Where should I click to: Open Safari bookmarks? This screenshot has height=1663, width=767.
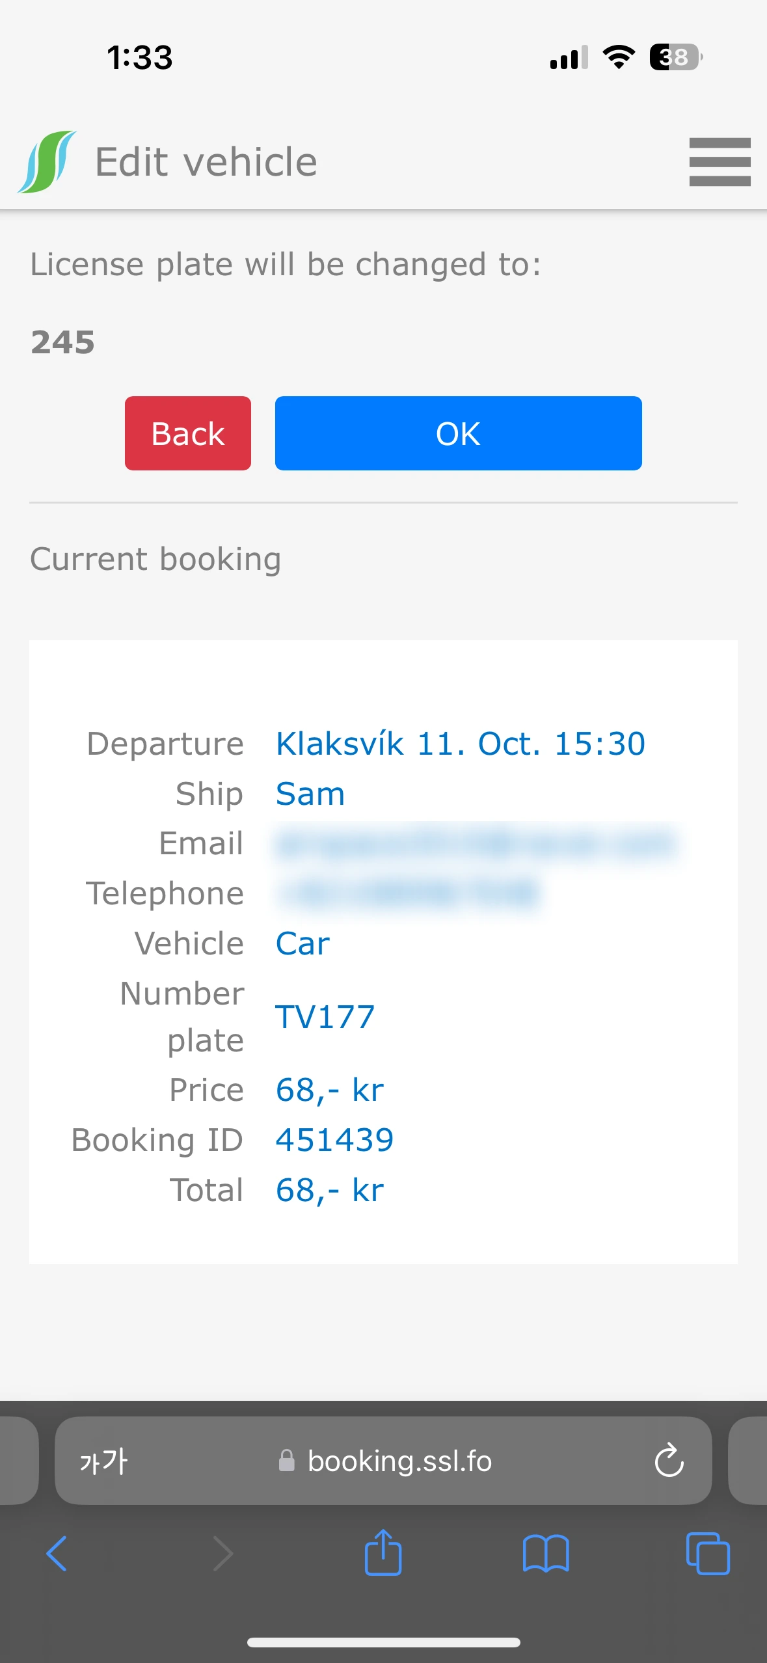546,1553
